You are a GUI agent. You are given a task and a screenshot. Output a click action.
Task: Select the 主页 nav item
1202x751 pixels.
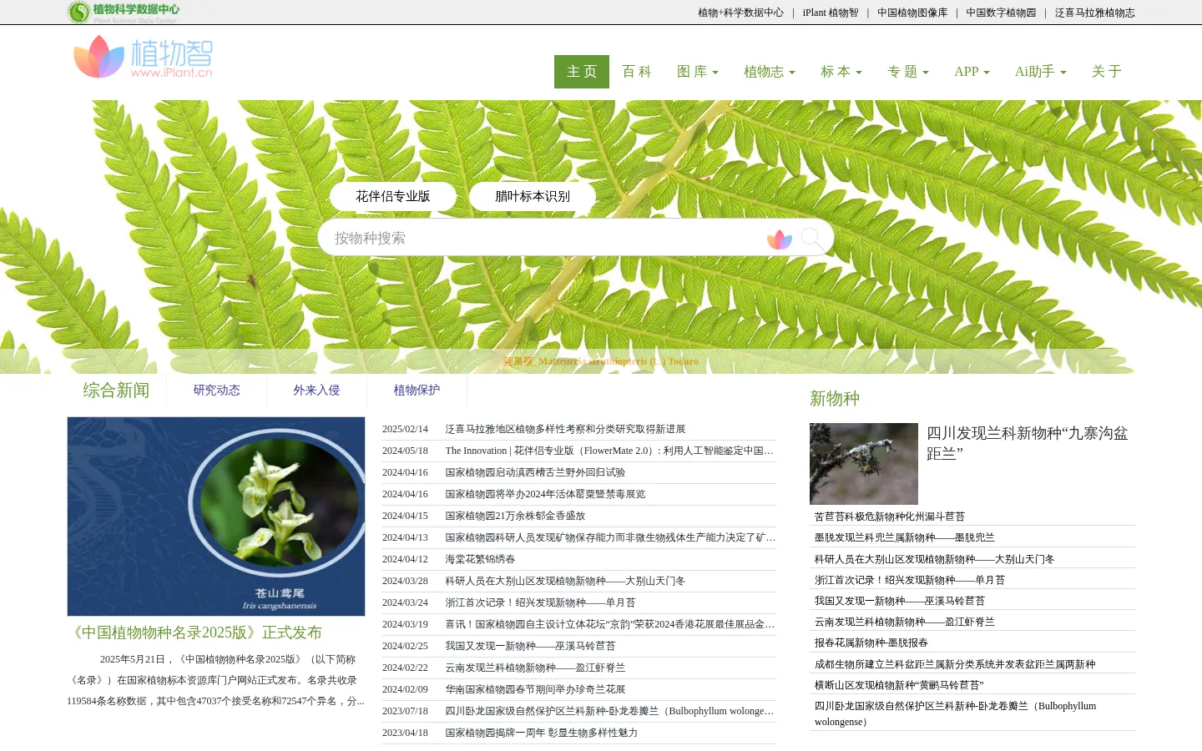click(582, 72)
